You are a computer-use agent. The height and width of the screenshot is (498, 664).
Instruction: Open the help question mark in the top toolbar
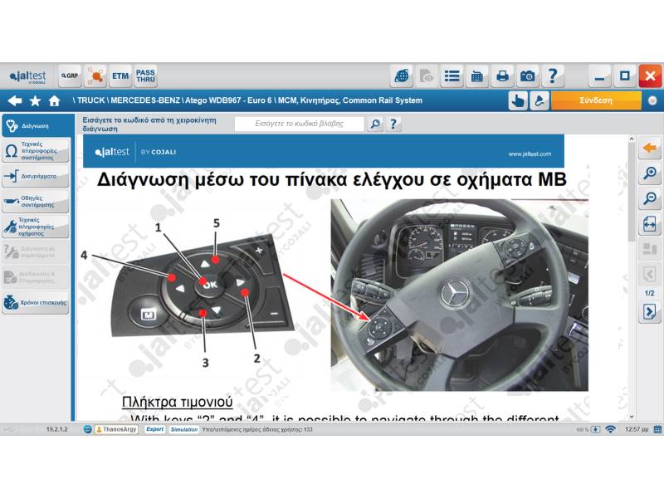coord(553,76)
